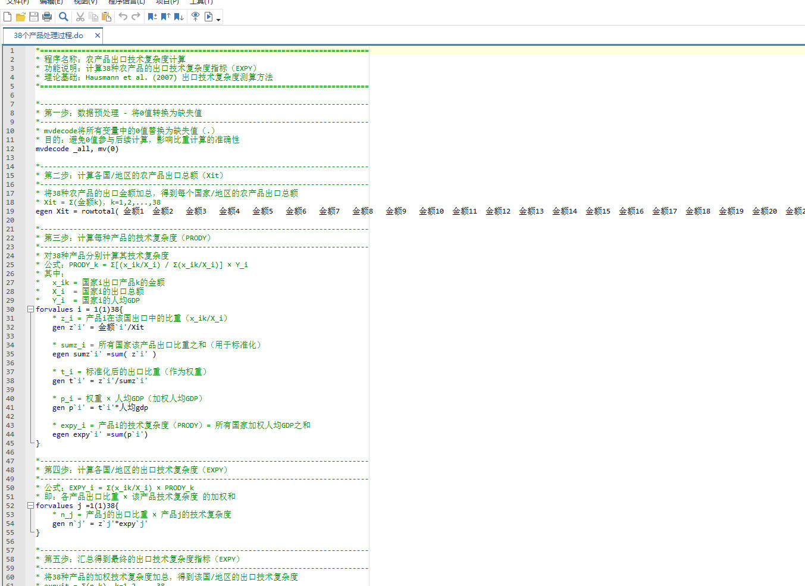Toggle a bookmark on the current line

tap(152, 17)
